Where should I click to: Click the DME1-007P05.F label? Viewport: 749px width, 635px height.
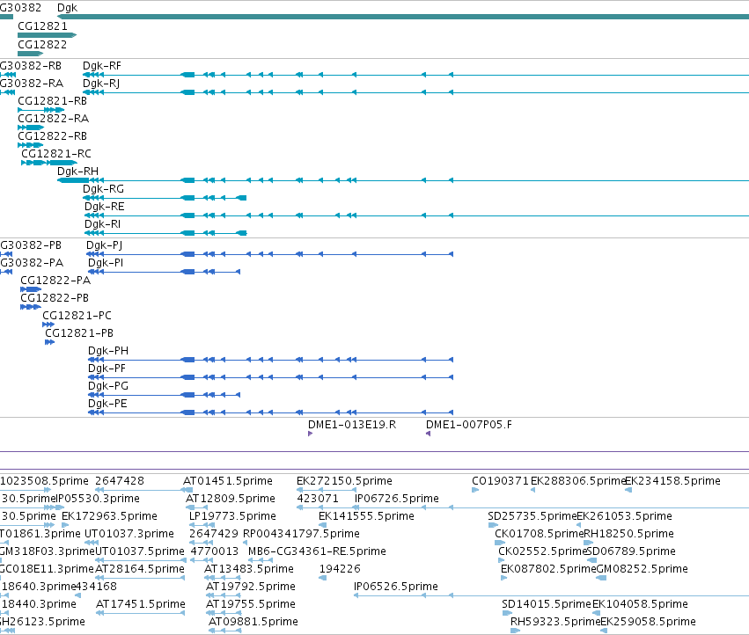(x=468, y=425)
